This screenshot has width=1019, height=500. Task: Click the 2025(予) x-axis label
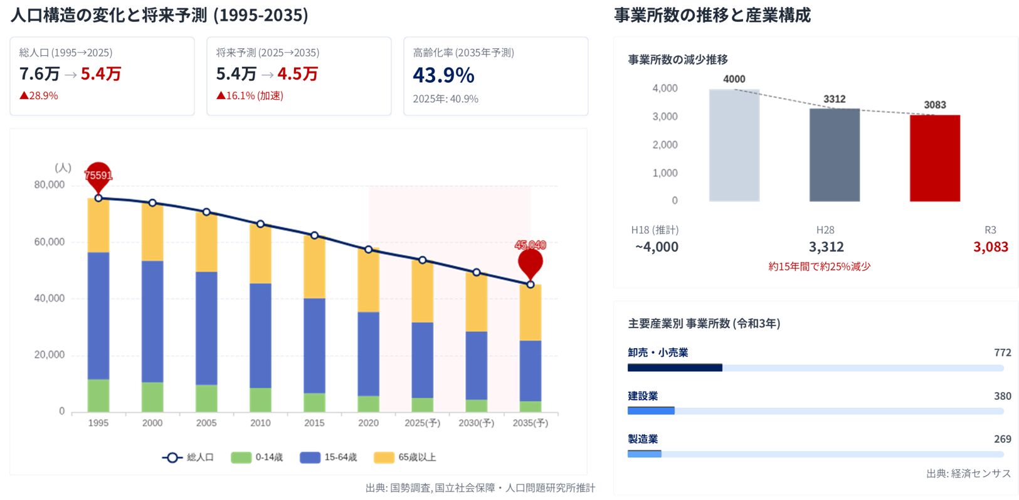click(422, 423)
